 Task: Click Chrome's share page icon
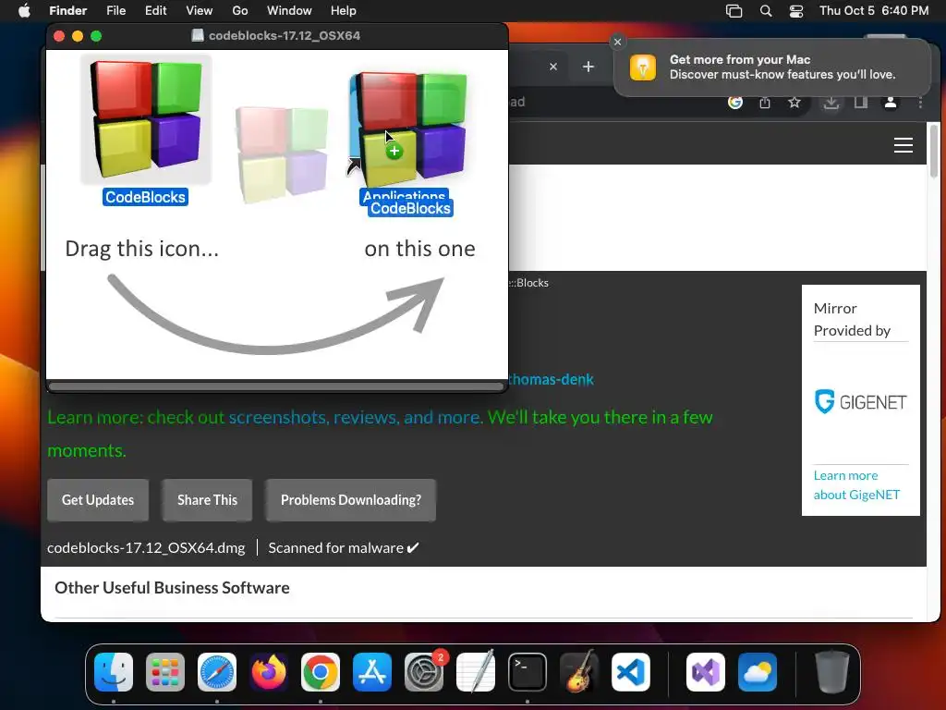click(x=765, y=102)
